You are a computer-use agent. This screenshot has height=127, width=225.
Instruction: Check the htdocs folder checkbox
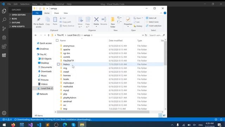point(58,64)
